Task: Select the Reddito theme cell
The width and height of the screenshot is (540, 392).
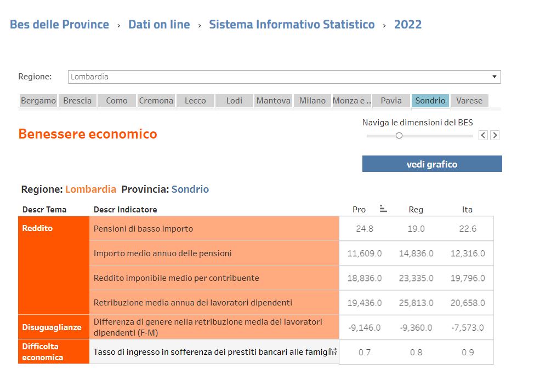Action: (54, 265)
